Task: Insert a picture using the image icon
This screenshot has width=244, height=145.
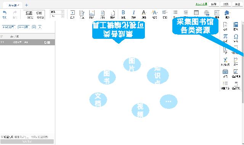Action: (92, 13)
